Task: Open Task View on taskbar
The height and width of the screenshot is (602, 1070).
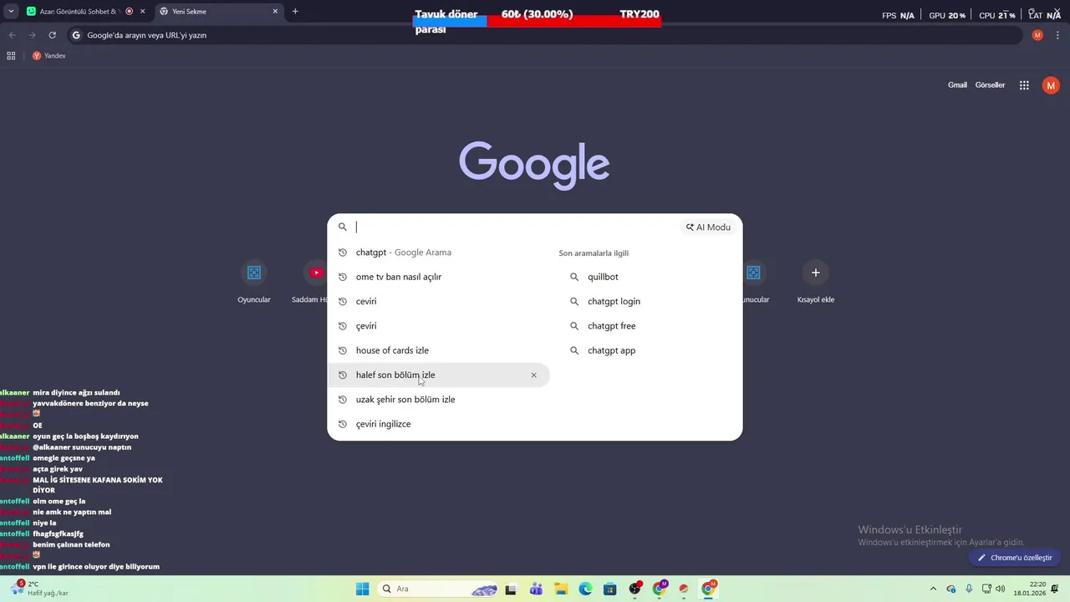Action: 511,589
